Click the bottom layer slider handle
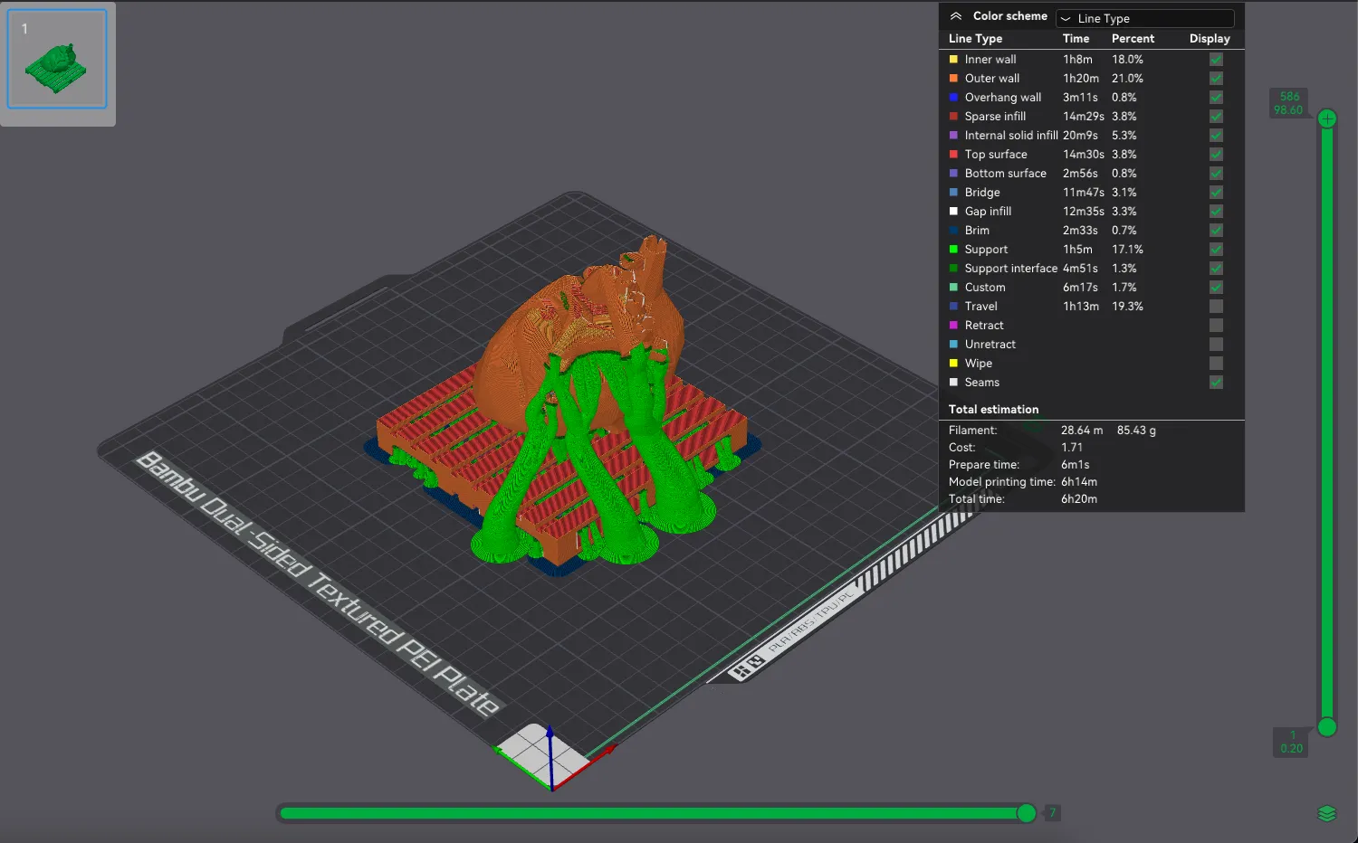1358x843 pixels. point(1327,727)
